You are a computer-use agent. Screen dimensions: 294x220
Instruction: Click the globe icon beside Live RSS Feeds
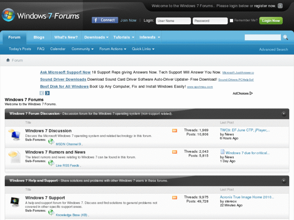pos(51,163)
